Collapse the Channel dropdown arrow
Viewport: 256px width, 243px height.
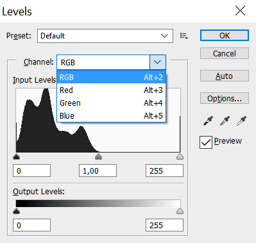coord(158,62)
